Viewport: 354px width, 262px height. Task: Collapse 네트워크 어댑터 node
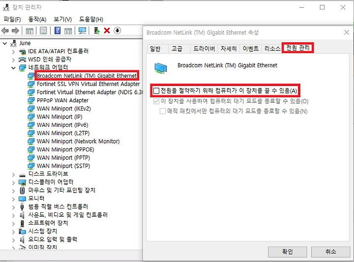(x=13, y=68)
